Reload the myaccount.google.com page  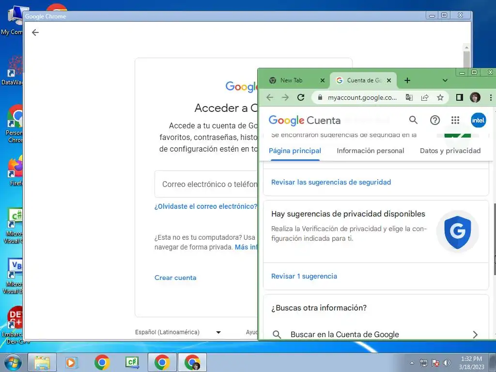[x=301, y=97]
